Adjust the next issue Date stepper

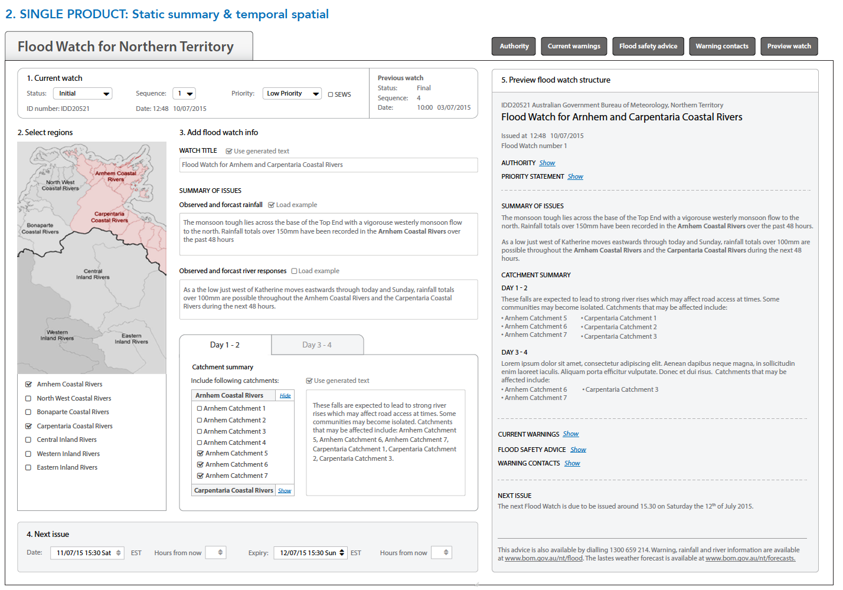pos(119,553)
